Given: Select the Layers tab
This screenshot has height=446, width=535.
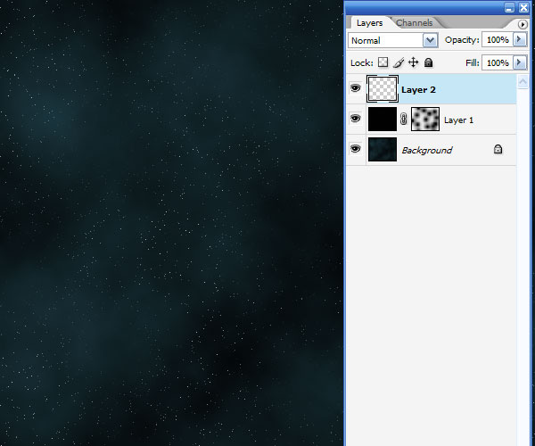Looking at the screenshot, I should click(x=369, y=23).
